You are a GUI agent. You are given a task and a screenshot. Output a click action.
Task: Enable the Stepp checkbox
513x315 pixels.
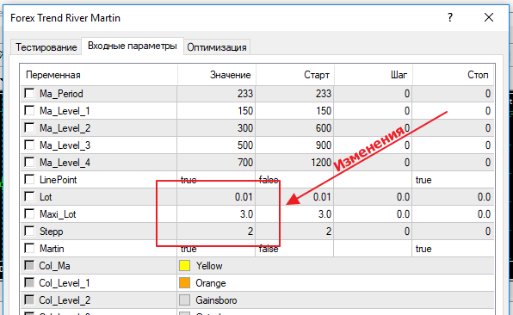click(29, 232)
